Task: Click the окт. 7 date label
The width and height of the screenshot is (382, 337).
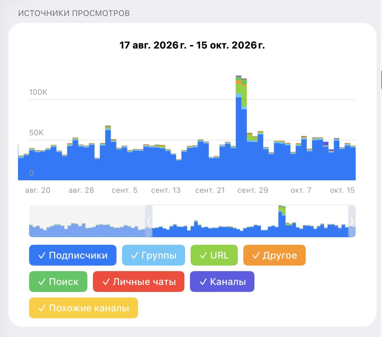Action: click(x=301, y=190)
